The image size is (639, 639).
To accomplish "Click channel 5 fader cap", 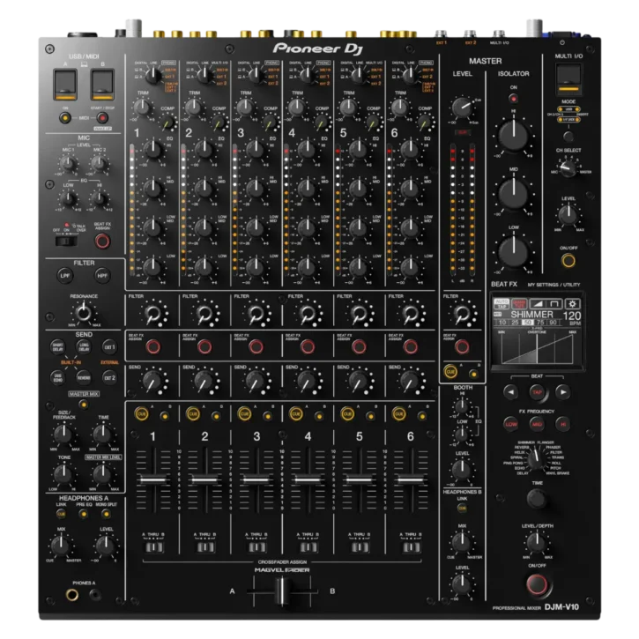I will (x=359, y=479).
